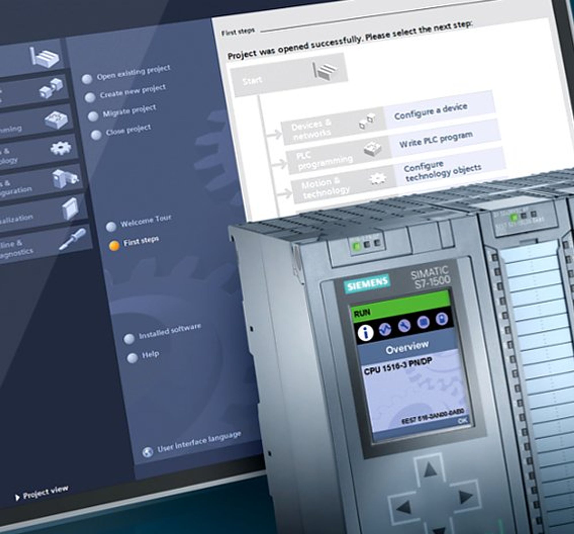
Task: Click the gear icon in First steps flow
Action: pos(377,179)
